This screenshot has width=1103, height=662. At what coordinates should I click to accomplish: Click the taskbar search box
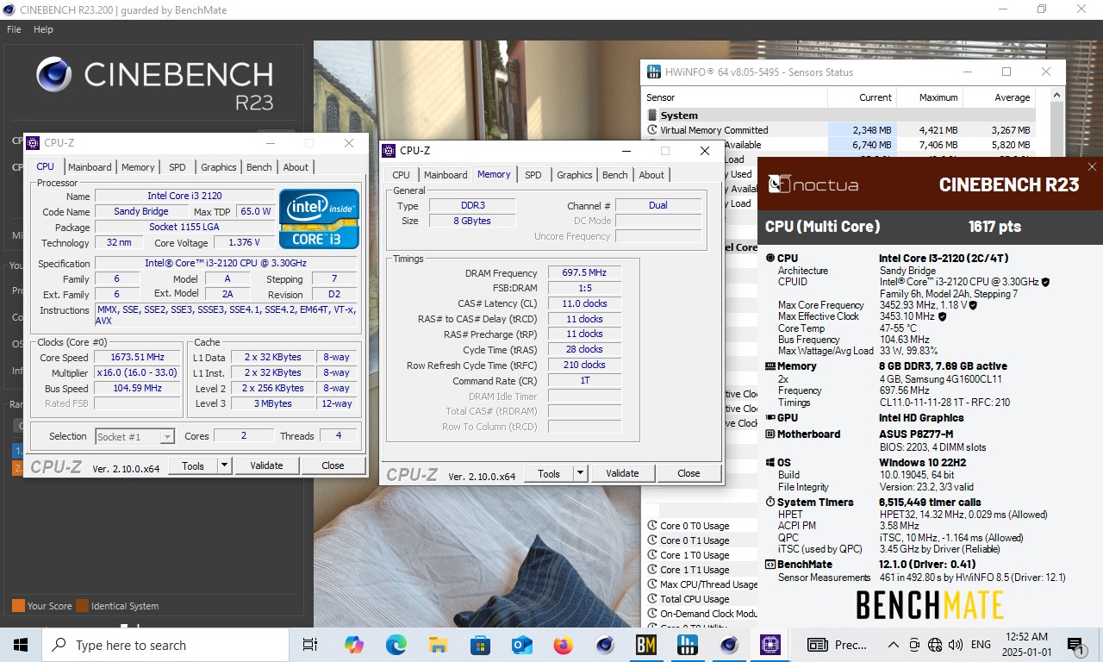pos(165,645)
